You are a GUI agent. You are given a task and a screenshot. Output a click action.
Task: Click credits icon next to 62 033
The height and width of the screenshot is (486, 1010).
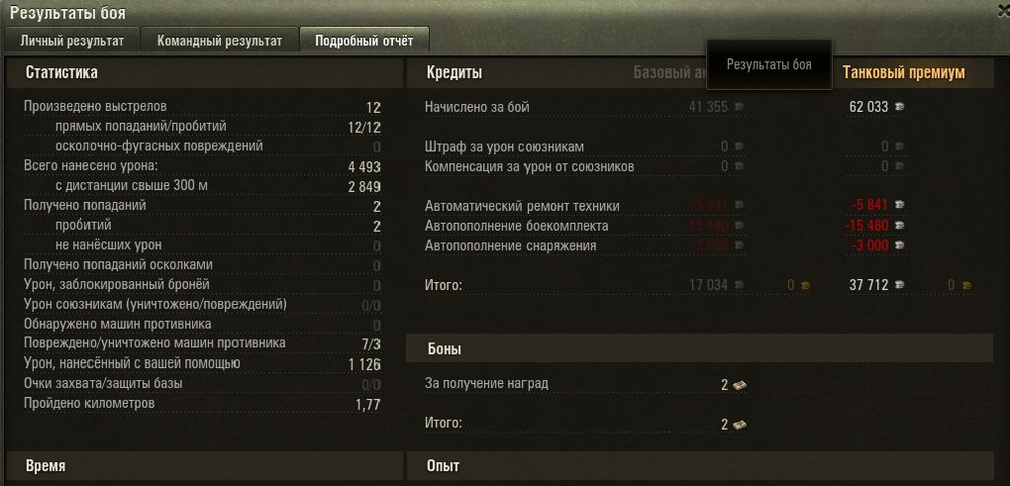click(899, 107)
